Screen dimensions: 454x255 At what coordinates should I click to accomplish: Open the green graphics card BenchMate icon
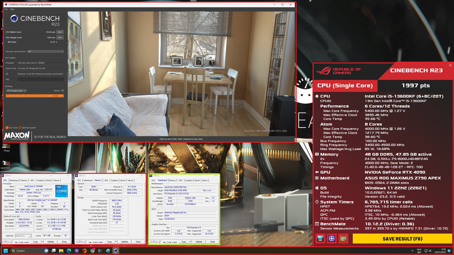343,239
